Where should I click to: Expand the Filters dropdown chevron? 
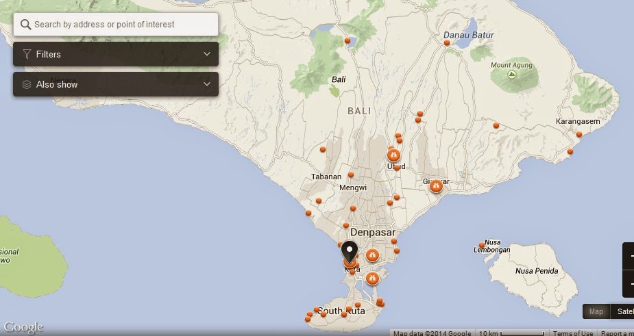207,54
